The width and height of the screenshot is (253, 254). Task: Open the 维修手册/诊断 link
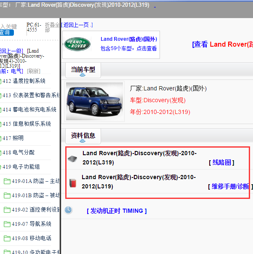click(x=230, y=186)
